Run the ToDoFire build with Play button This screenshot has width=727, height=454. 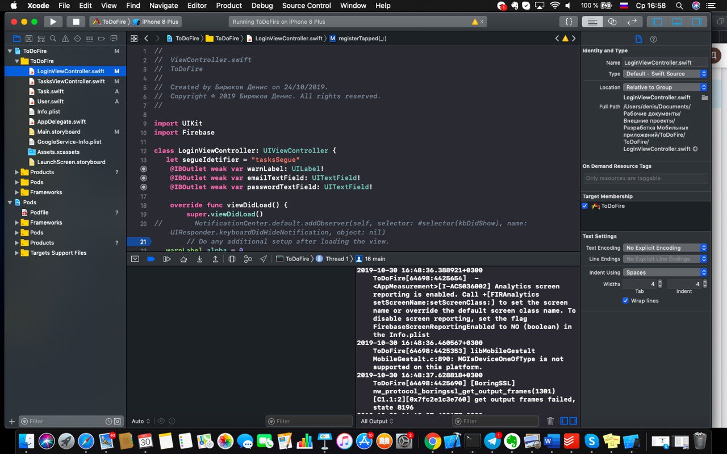53,22
